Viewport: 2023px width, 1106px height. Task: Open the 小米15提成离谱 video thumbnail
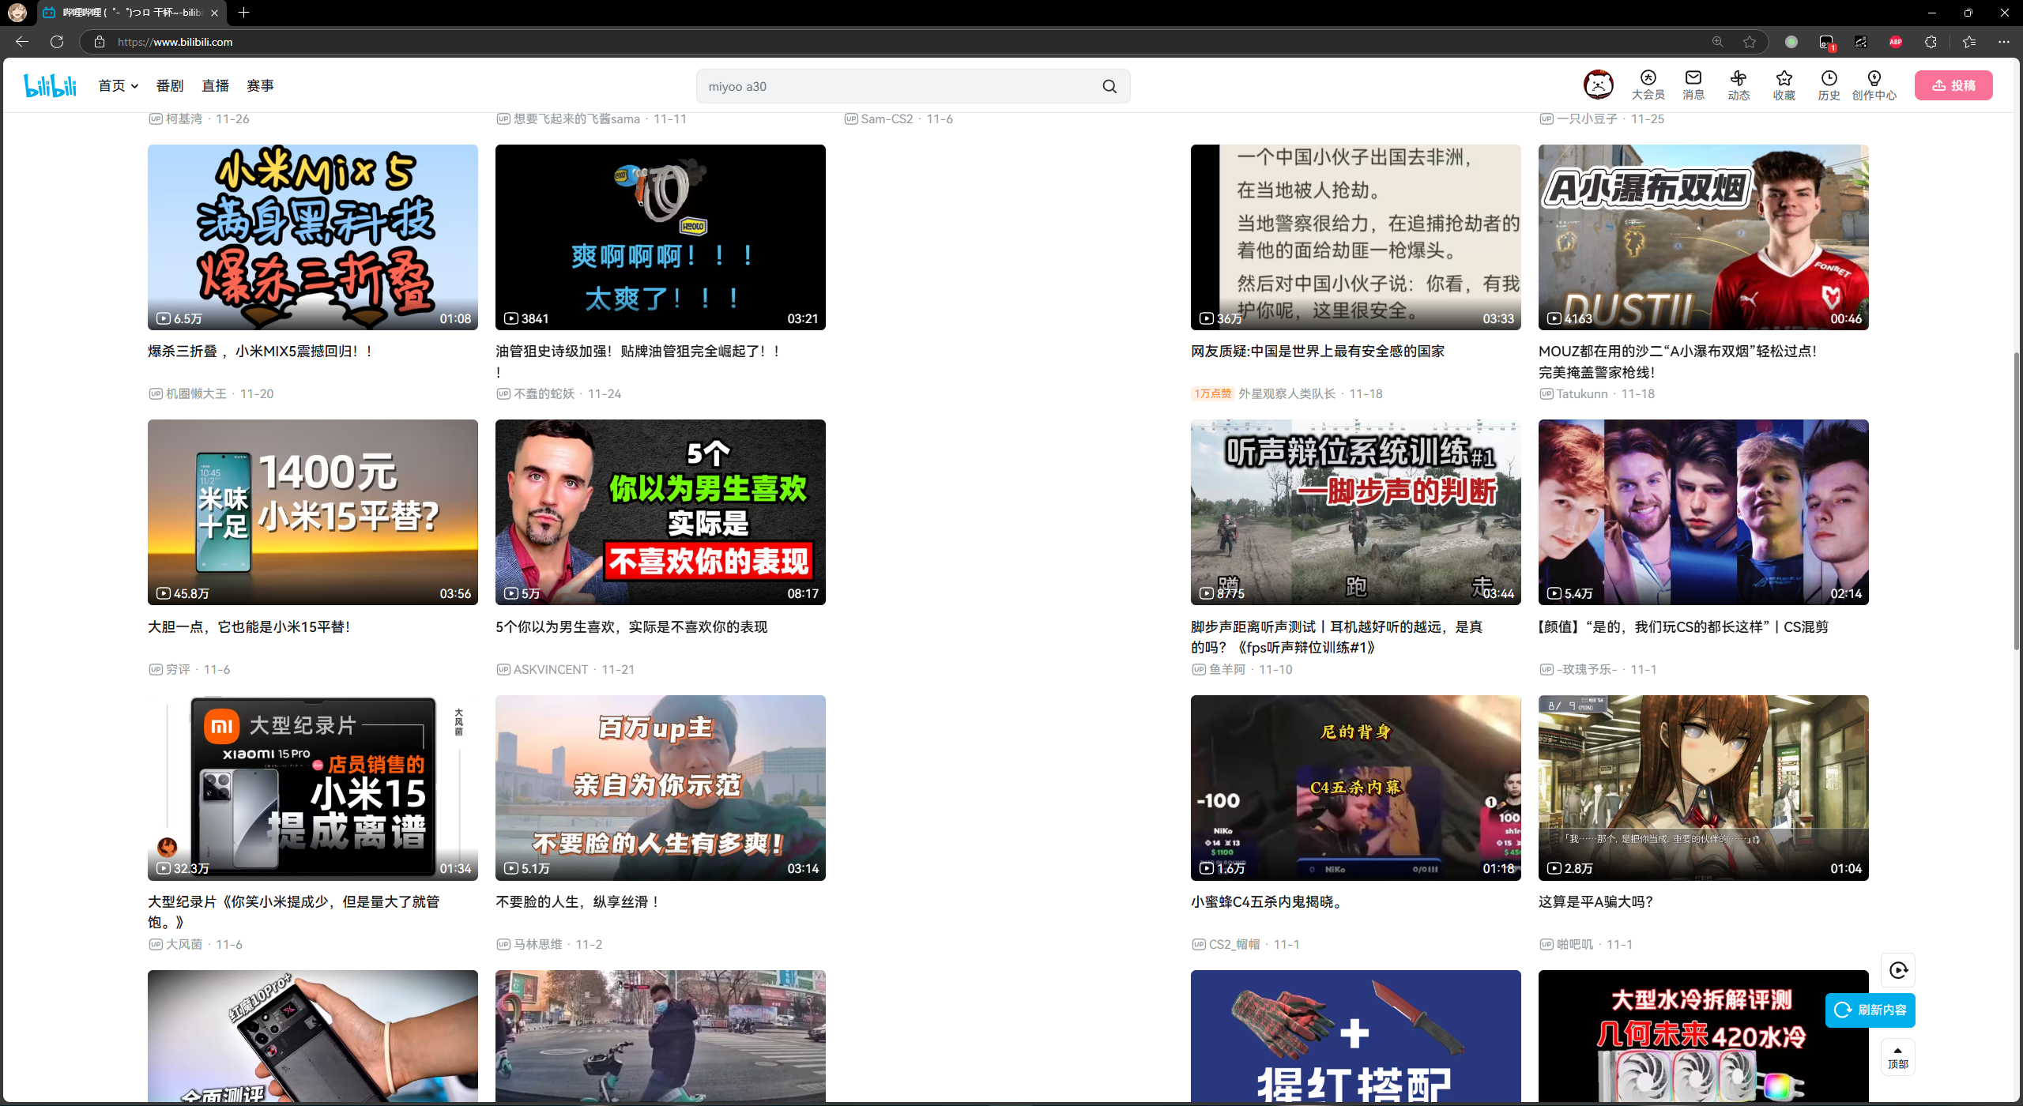pos(312,788)
